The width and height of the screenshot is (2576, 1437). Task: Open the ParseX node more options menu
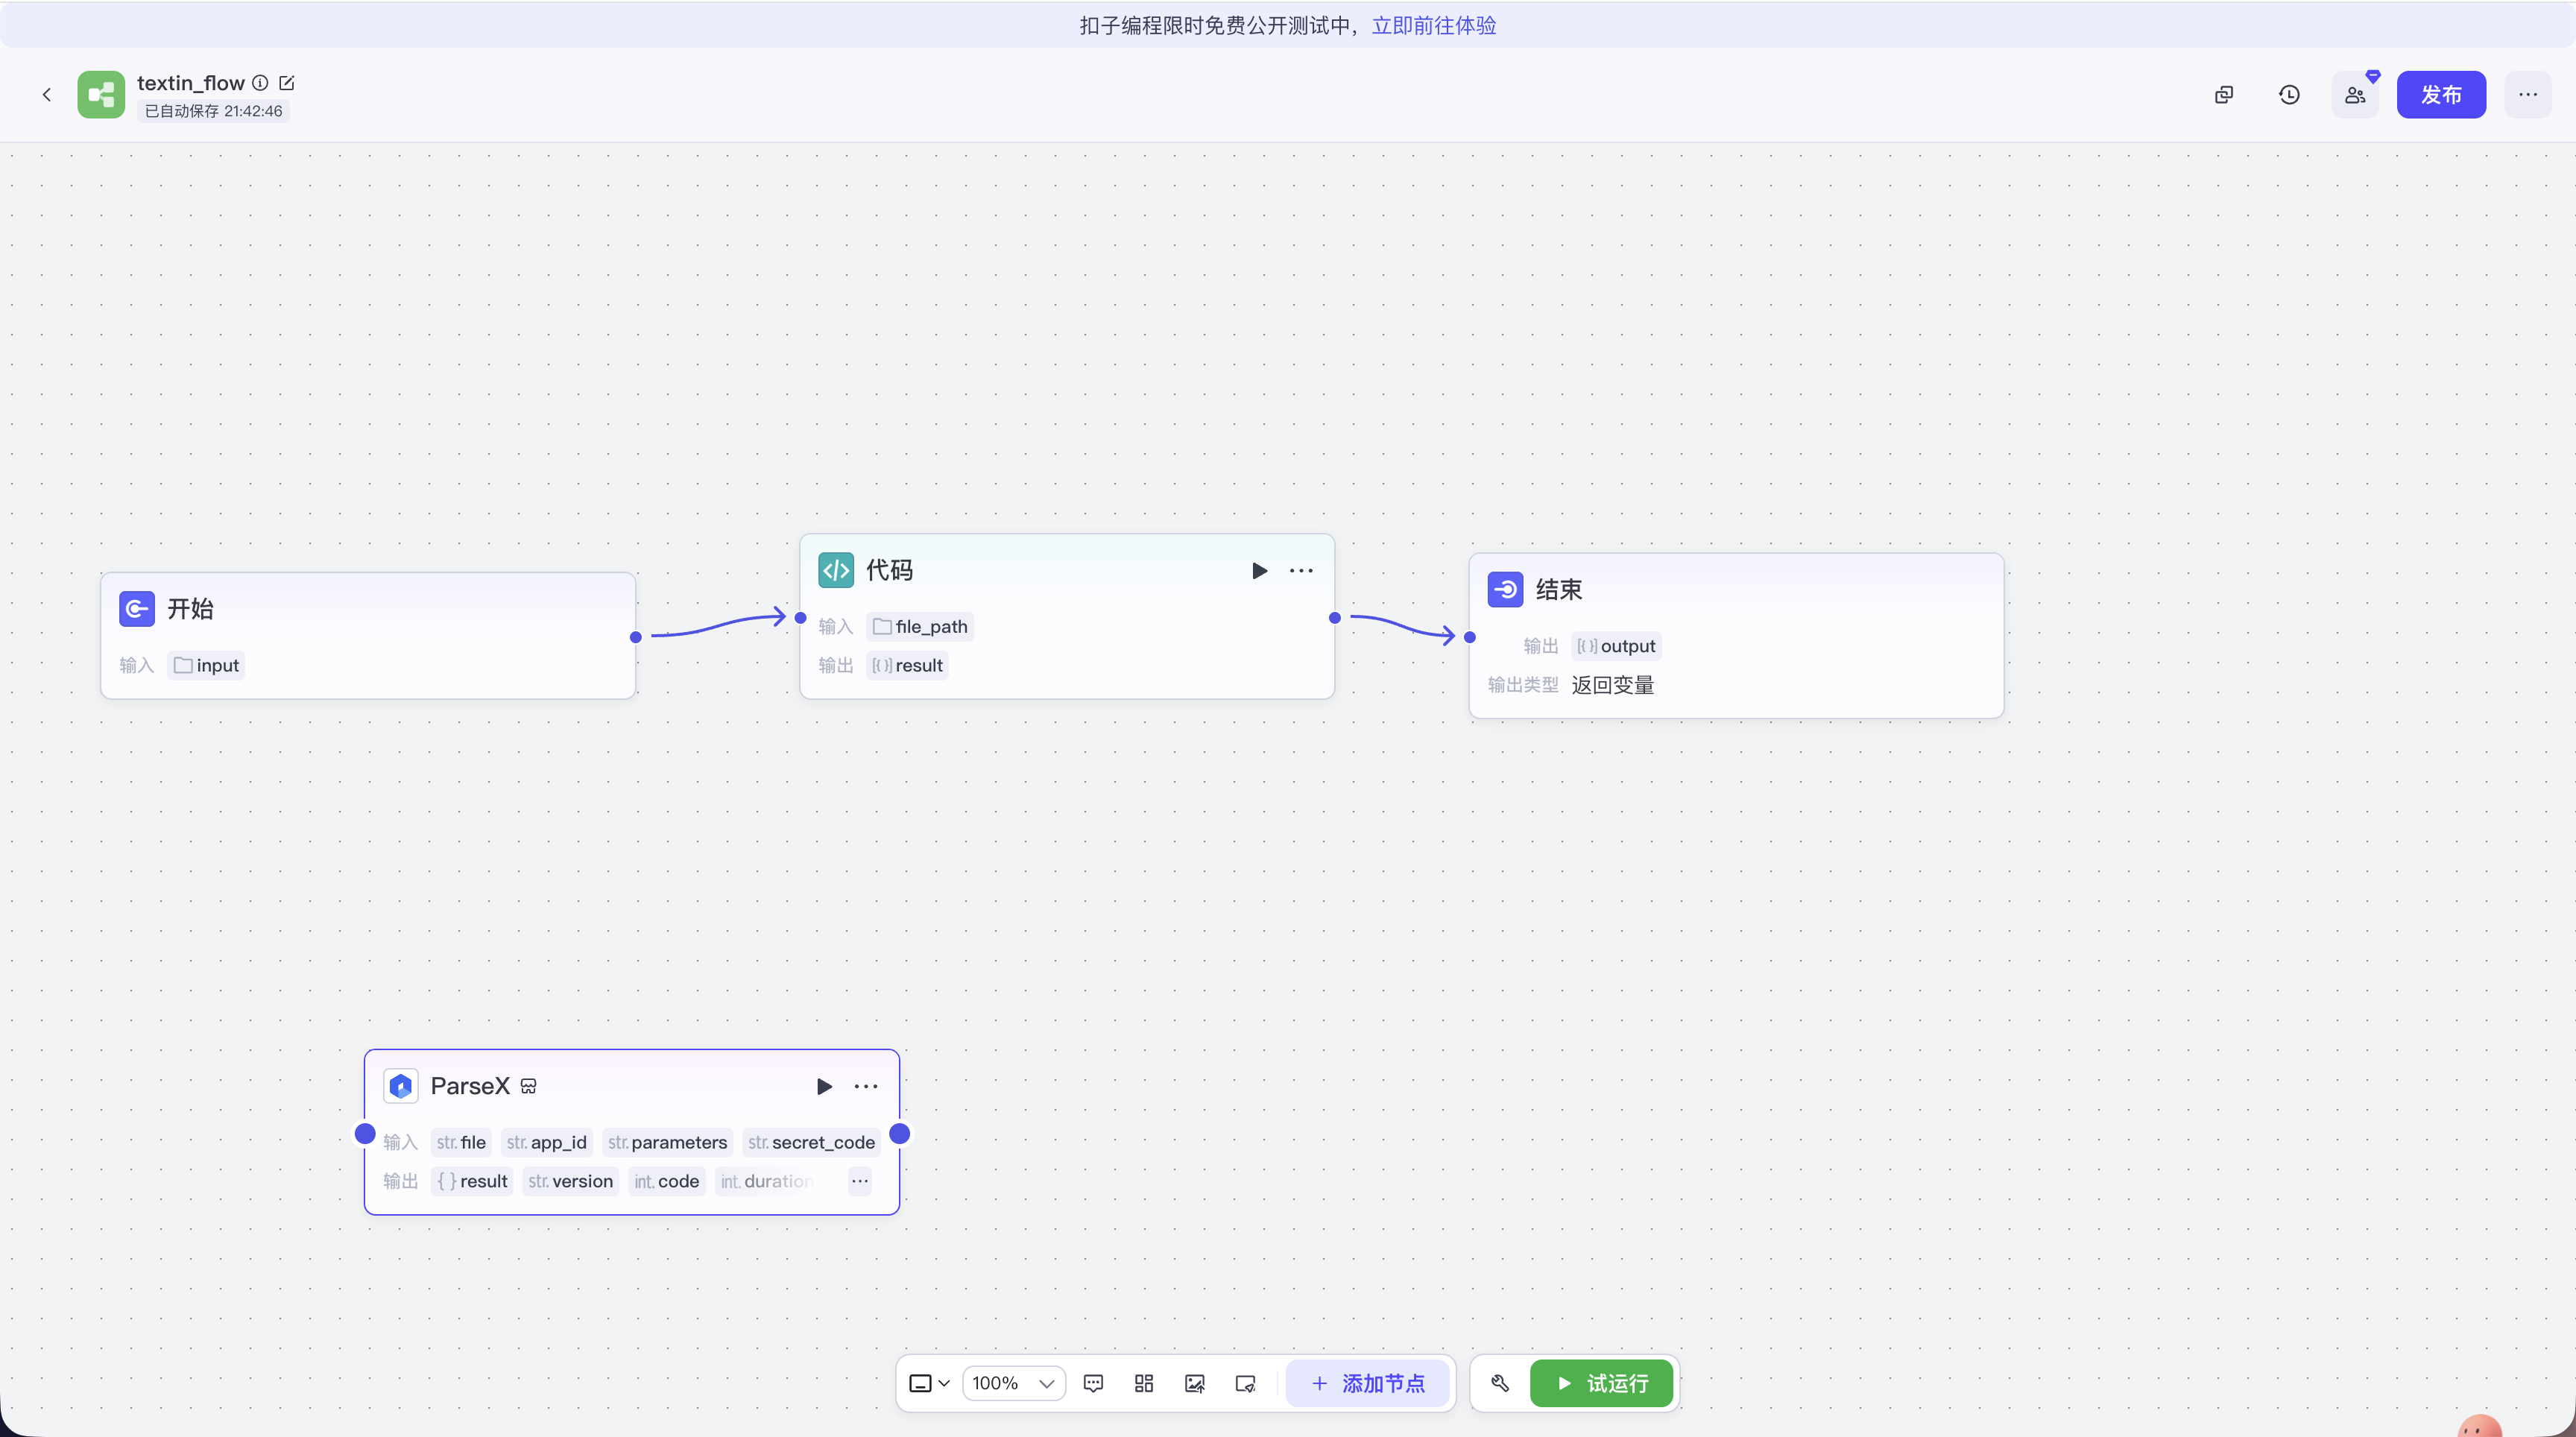pyautogui.click(x=866, y=1086)
